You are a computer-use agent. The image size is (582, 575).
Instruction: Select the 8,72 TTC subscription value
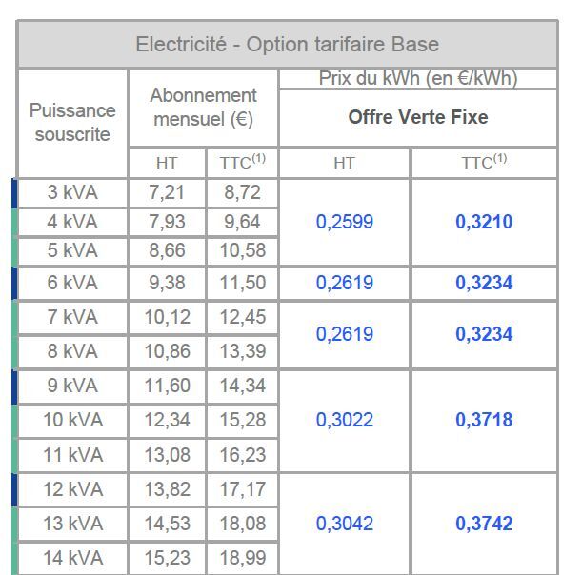coord(242,192)
